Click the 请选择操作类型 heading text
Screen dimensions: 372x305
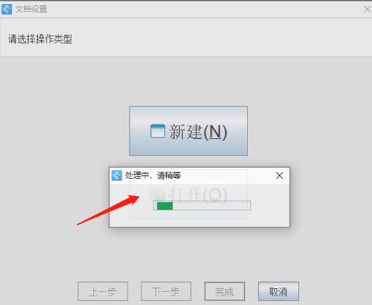pyautogui.click(x=40, y=39)
